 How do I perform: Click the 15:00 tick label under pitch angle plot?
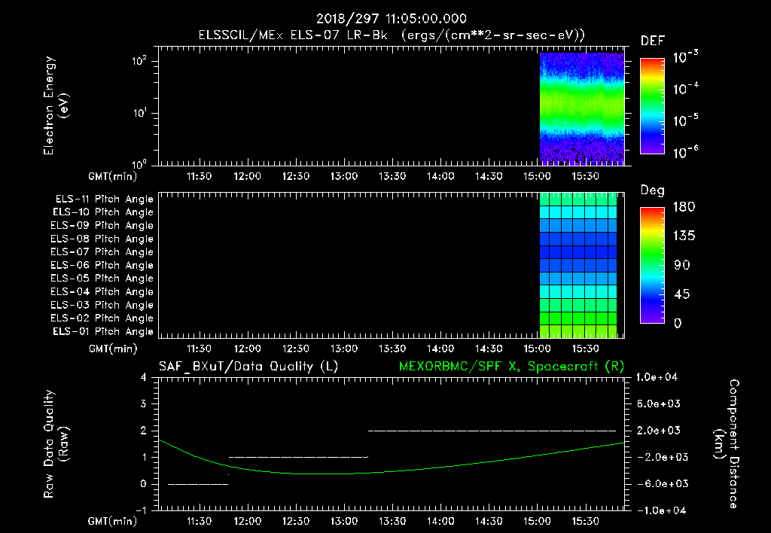pos(537,349)
